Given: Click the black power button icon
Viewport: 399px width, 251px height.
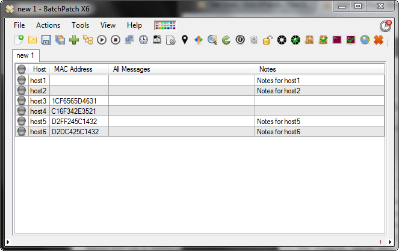Looking at the screenshot, I should pyautogui.click(x=240, y=40).
